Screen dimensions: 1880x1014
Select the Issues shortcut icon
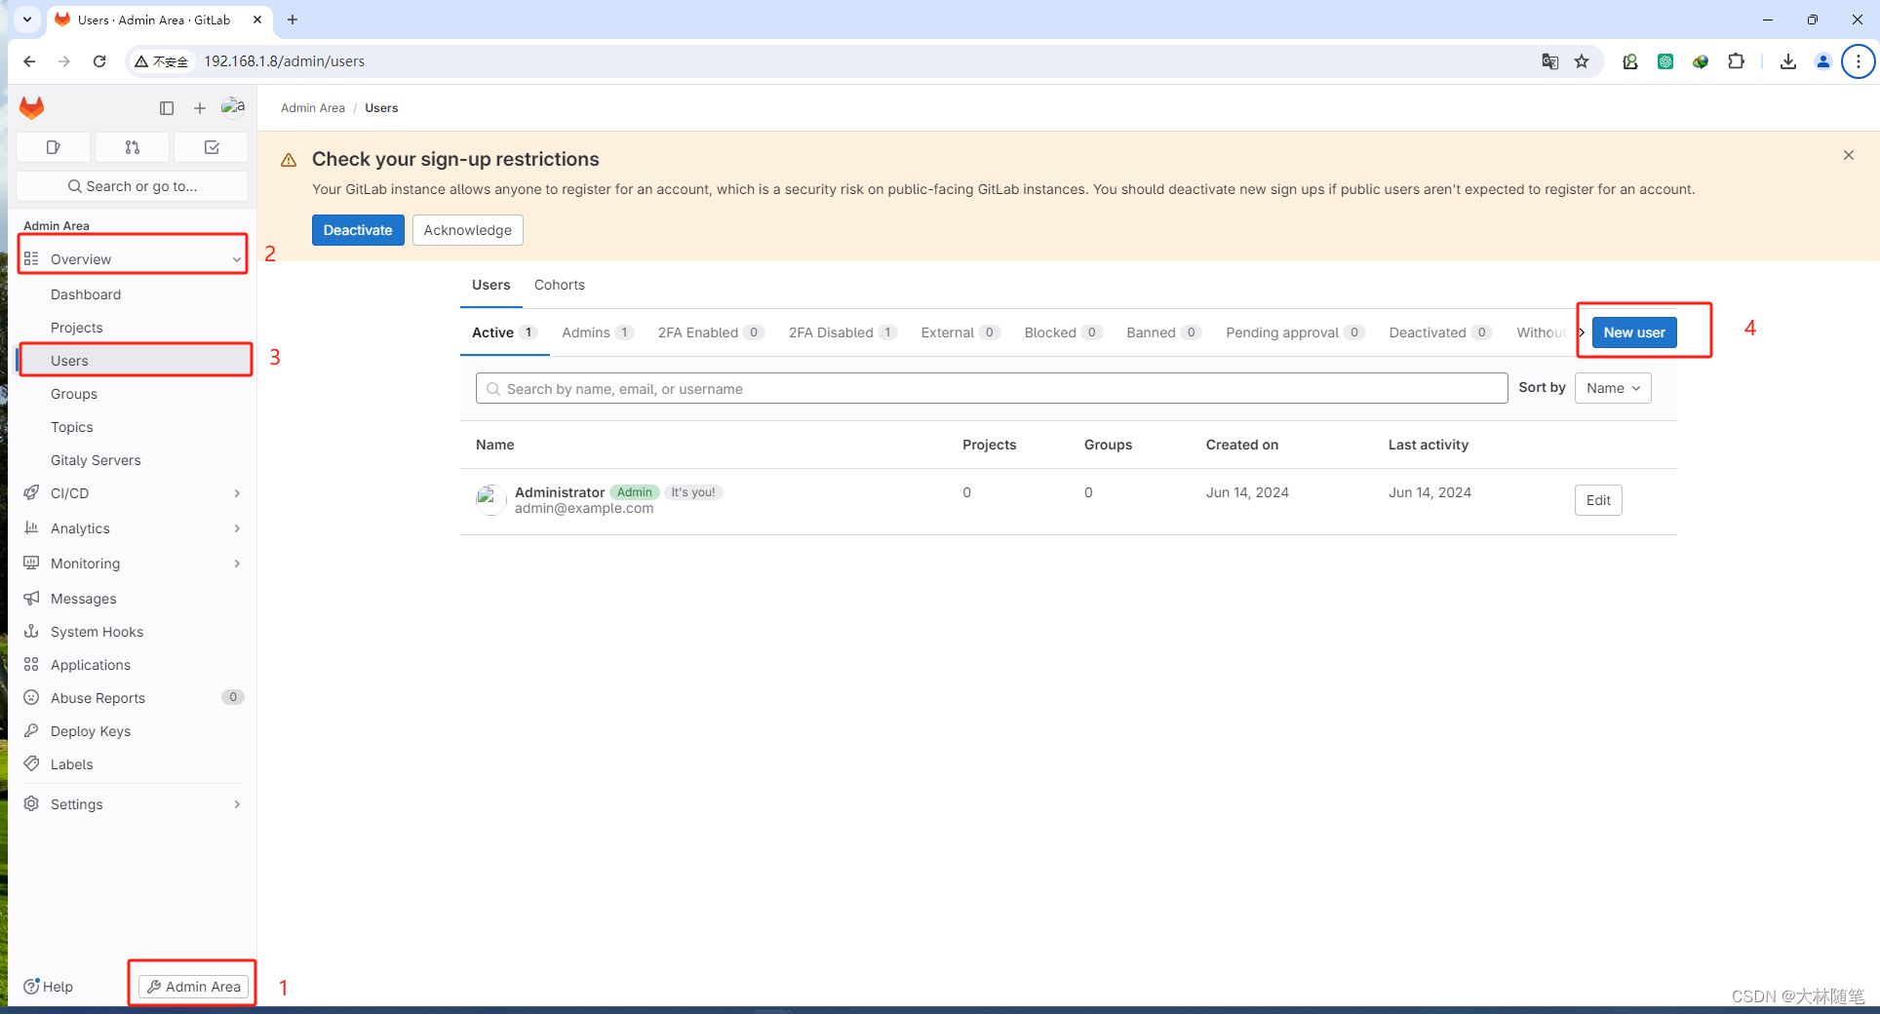[53, 146]
